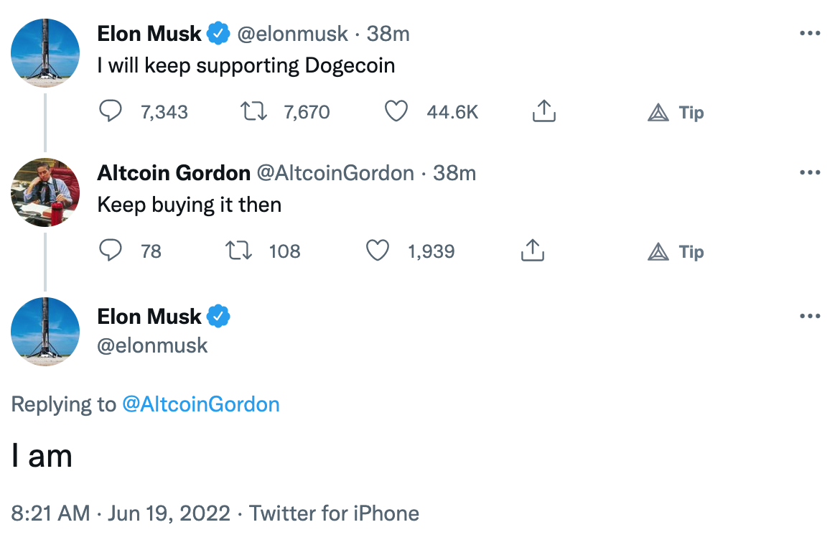Click Elon Musk's avatar on main tweet

click(x=45, y=332)
